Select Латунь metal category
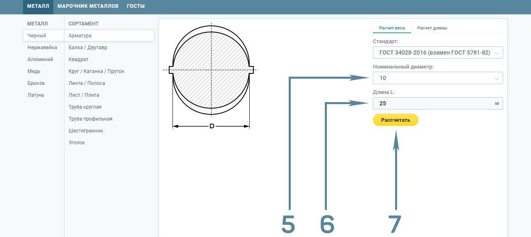This screenshot has width=531, height=237. (36, 95)
